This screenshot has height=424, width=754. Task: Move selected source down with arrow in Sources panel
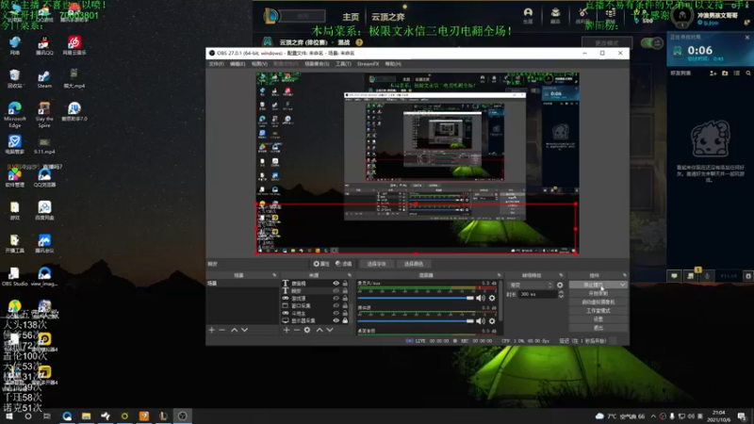(330, 330)
